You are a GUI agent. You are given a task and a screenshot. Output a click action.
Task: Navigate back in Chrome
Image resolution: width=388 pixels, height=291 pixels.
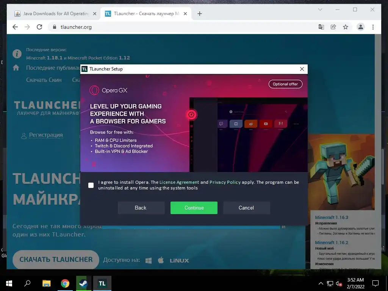pyautogui.click(x=15, y=27)
